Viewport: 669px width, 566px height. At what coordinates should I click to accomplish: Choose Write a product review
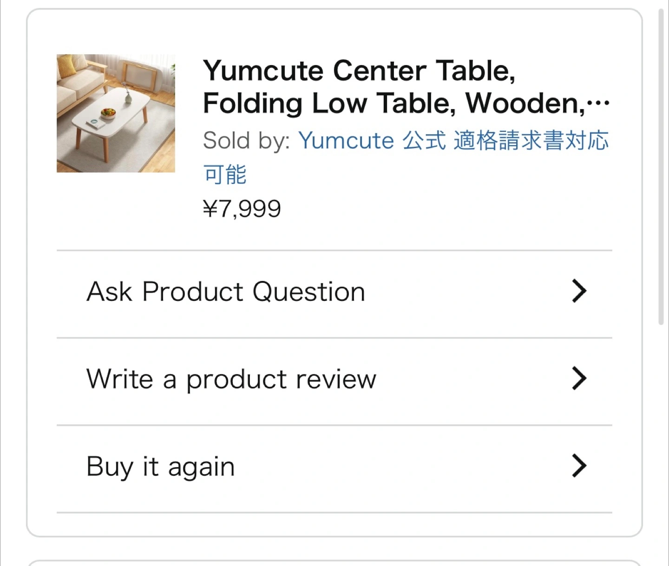(231, 379)
